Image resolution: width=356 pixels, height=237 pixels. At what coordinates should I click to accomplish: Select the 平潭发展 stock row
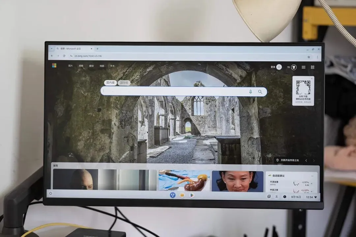pyautogui.click(x=291, y=183)
